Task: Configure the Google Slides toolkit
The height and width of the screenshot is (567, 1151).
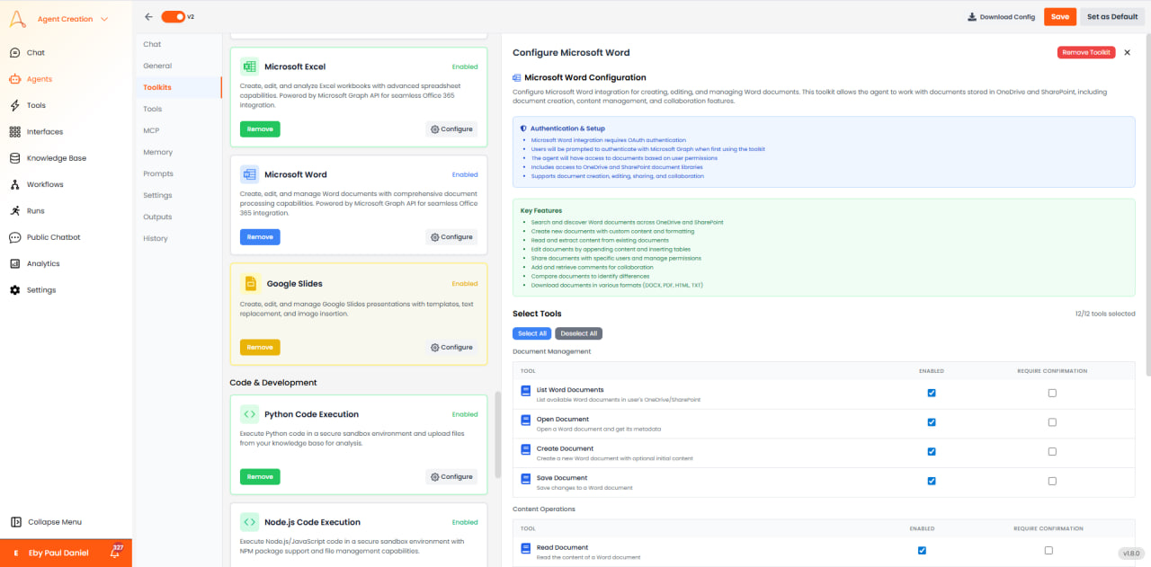Action: point(451,347)
